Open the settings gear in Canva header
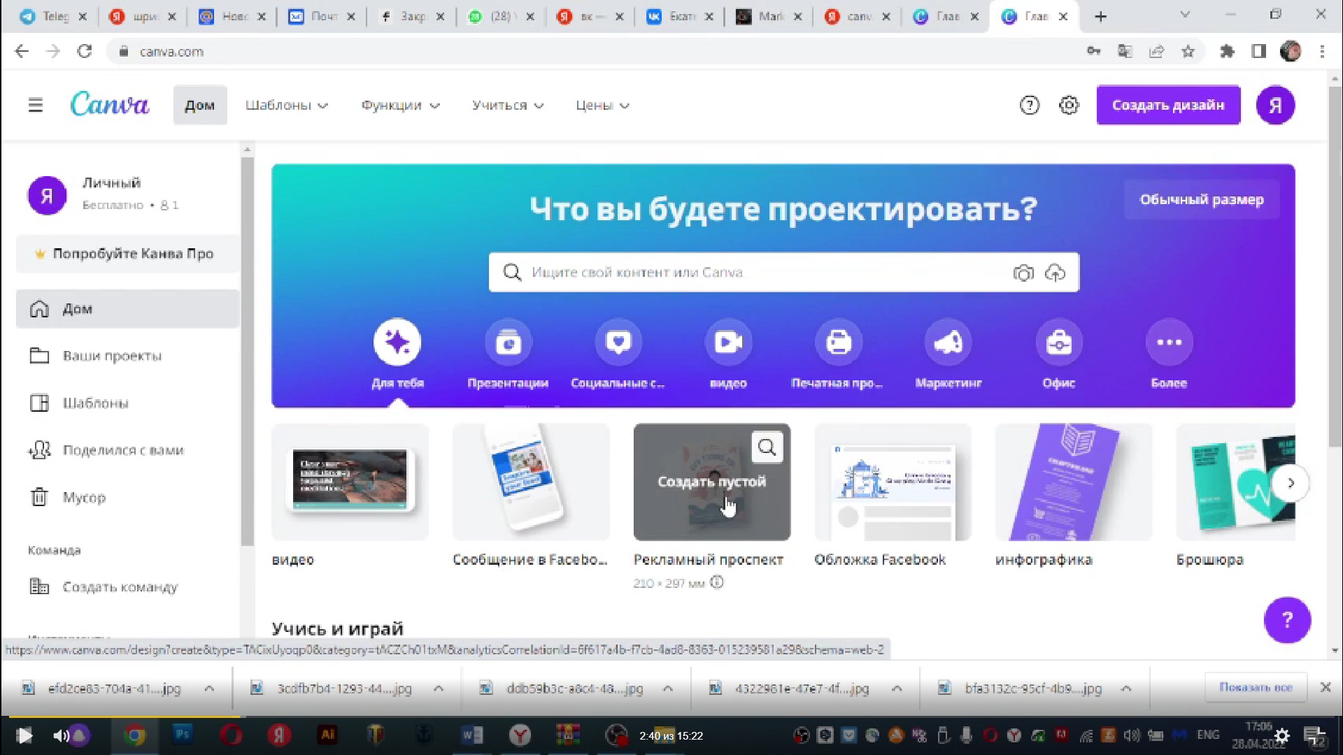The image size is (1343, 755). (x=1069, y=106)
